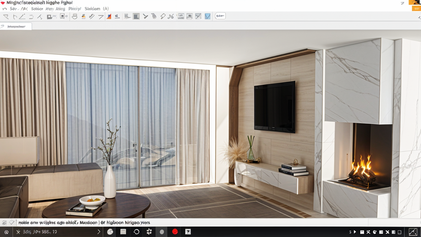Click the spiral tool icon in toolbar
This screenshot has width=421, height=237.
[154, 16]
